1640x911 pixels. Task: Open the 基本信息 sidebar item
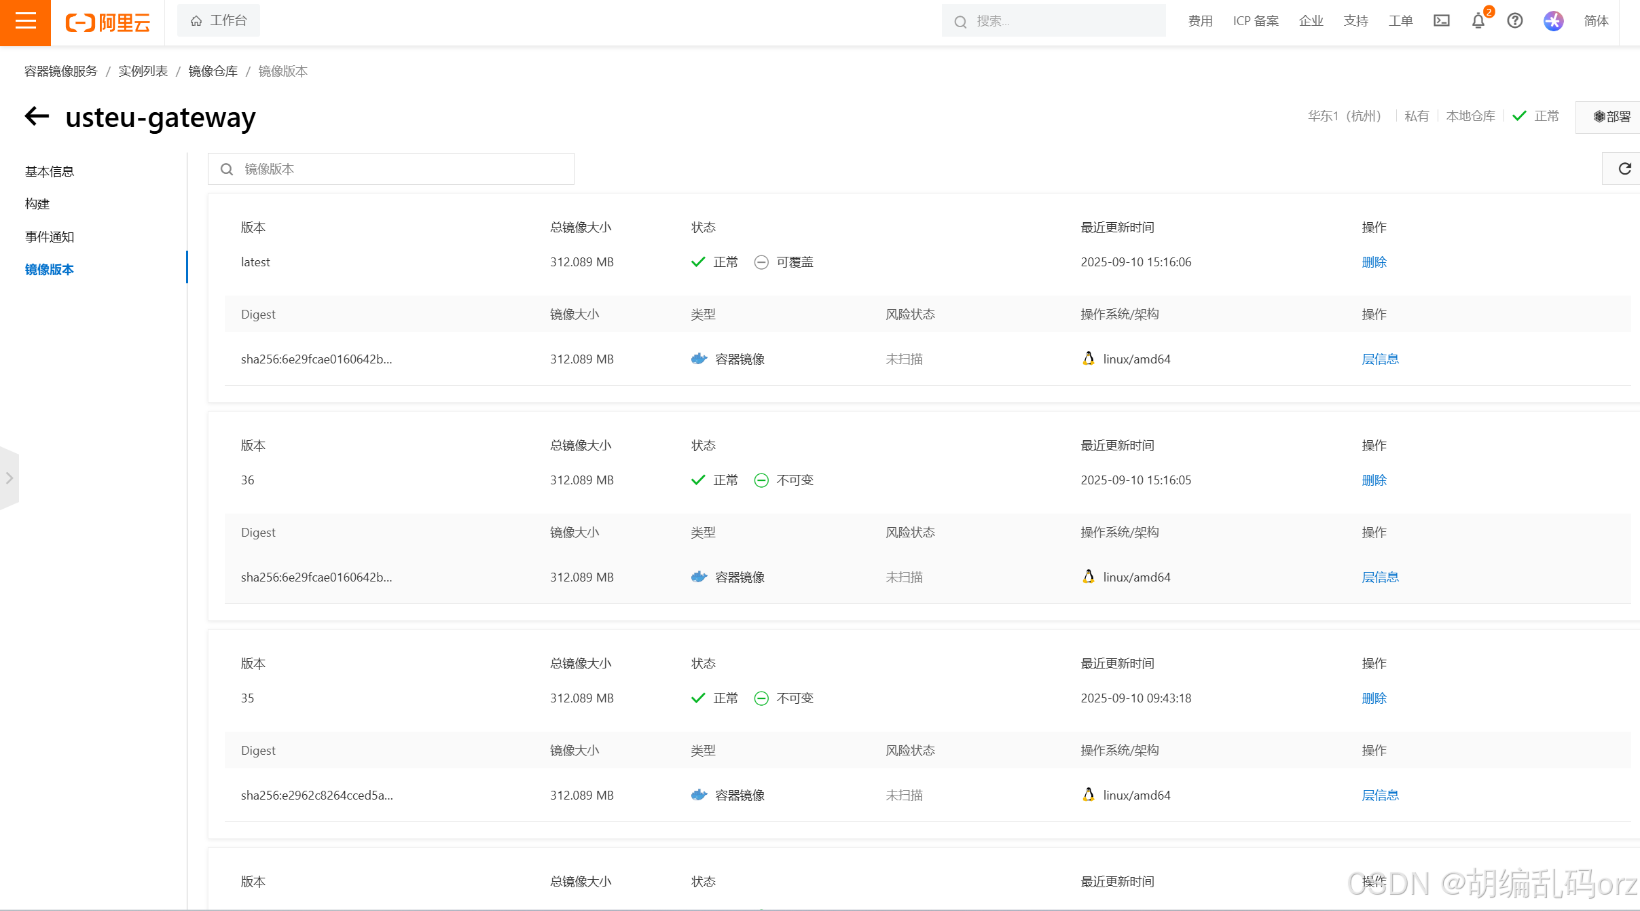pos(50,172)
